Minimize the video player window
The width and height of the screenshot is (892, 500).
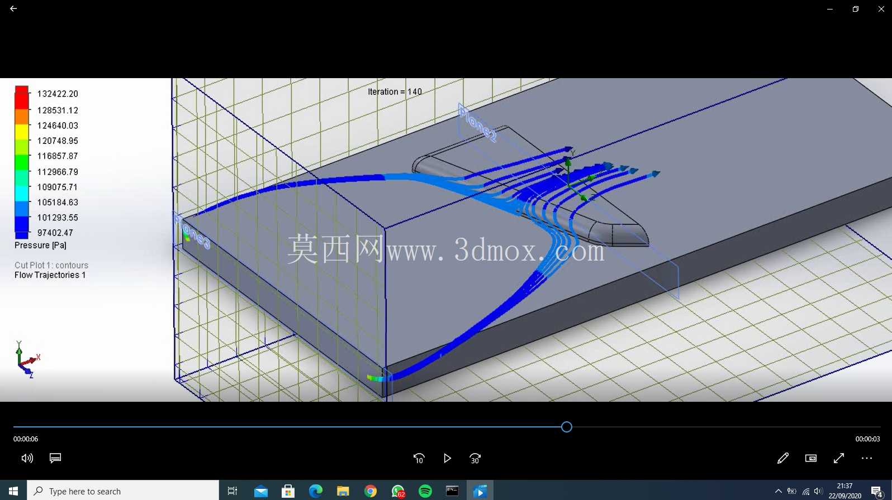click(830, 9)
